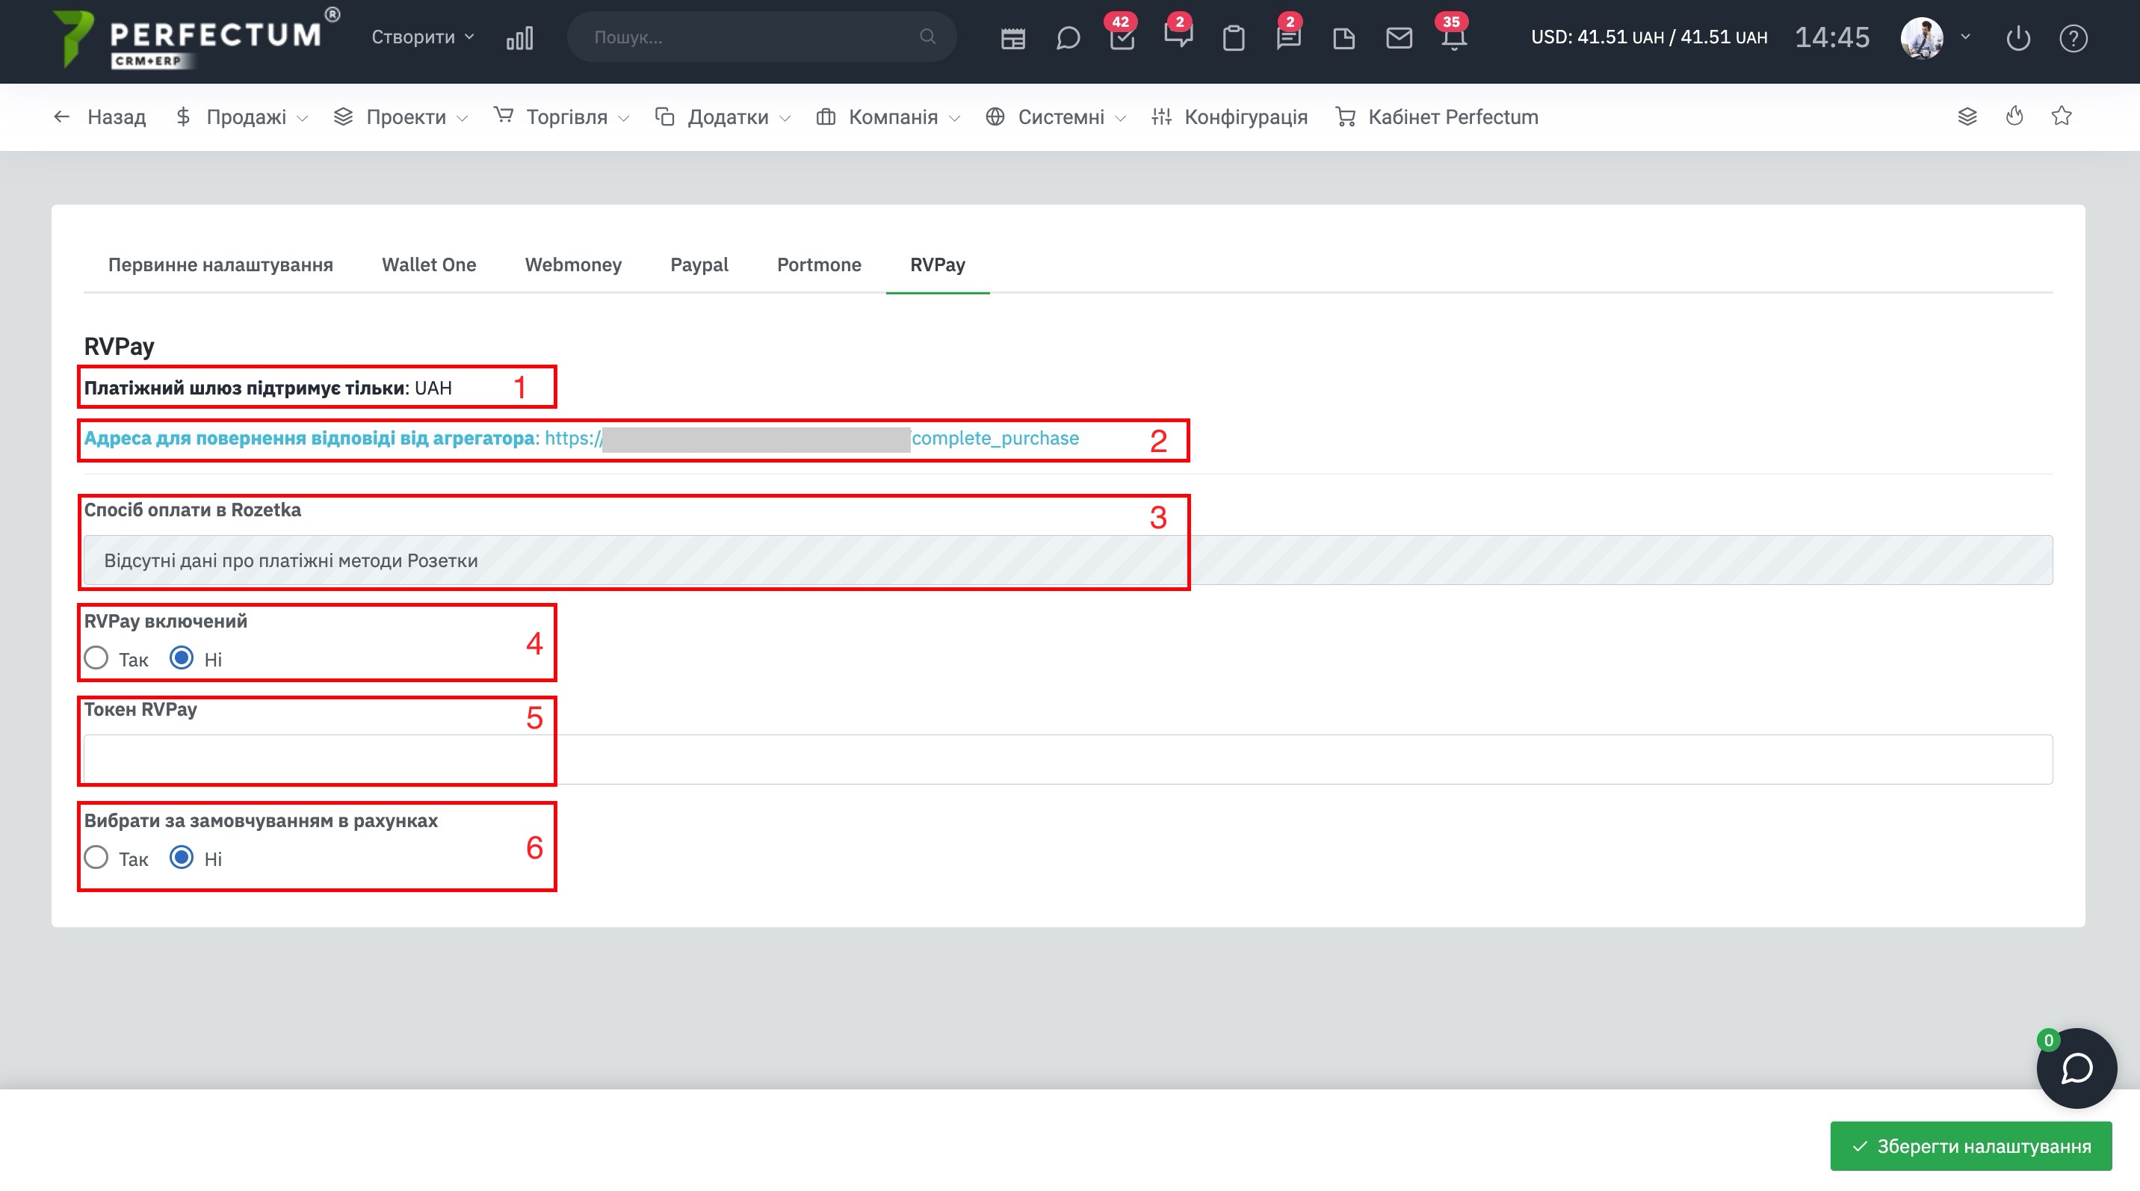Expand the Продажі menu

point(246,117)
